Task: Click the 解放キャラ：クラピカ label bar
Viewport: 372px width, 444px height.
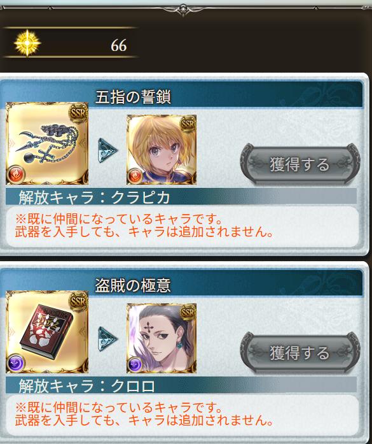Action: click(181, 197)
